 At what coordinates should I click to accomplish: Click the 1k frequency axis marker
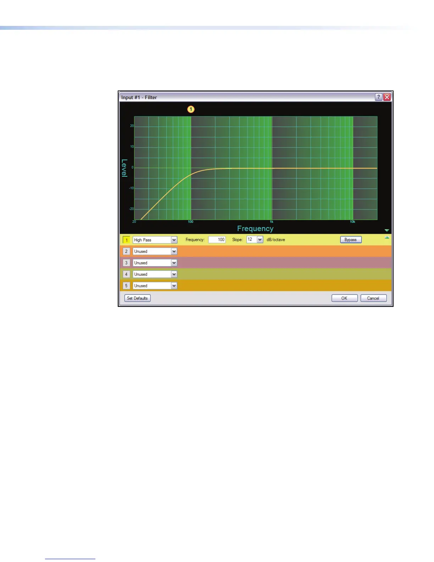[x=272, y=222]
